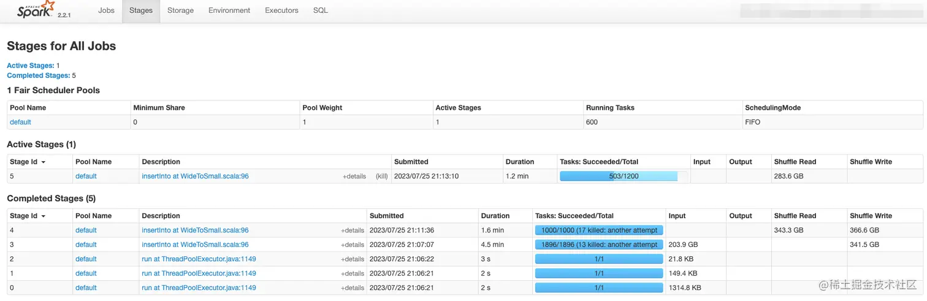Click the 1896/1896 progress bar of stage 3
Screen dimensions: 927x301
click(599, 245)
